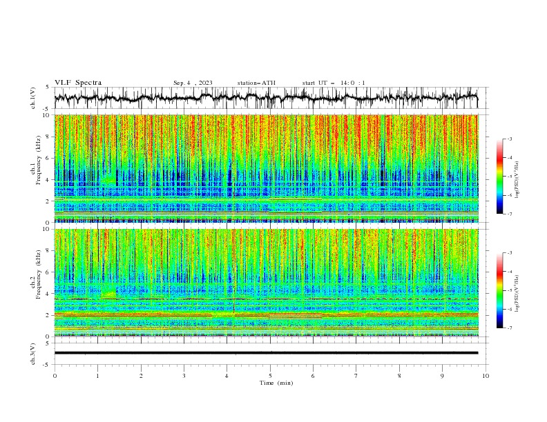Click the 'station=ATH' label
The image size is (547, 422).
coord(256,83)
